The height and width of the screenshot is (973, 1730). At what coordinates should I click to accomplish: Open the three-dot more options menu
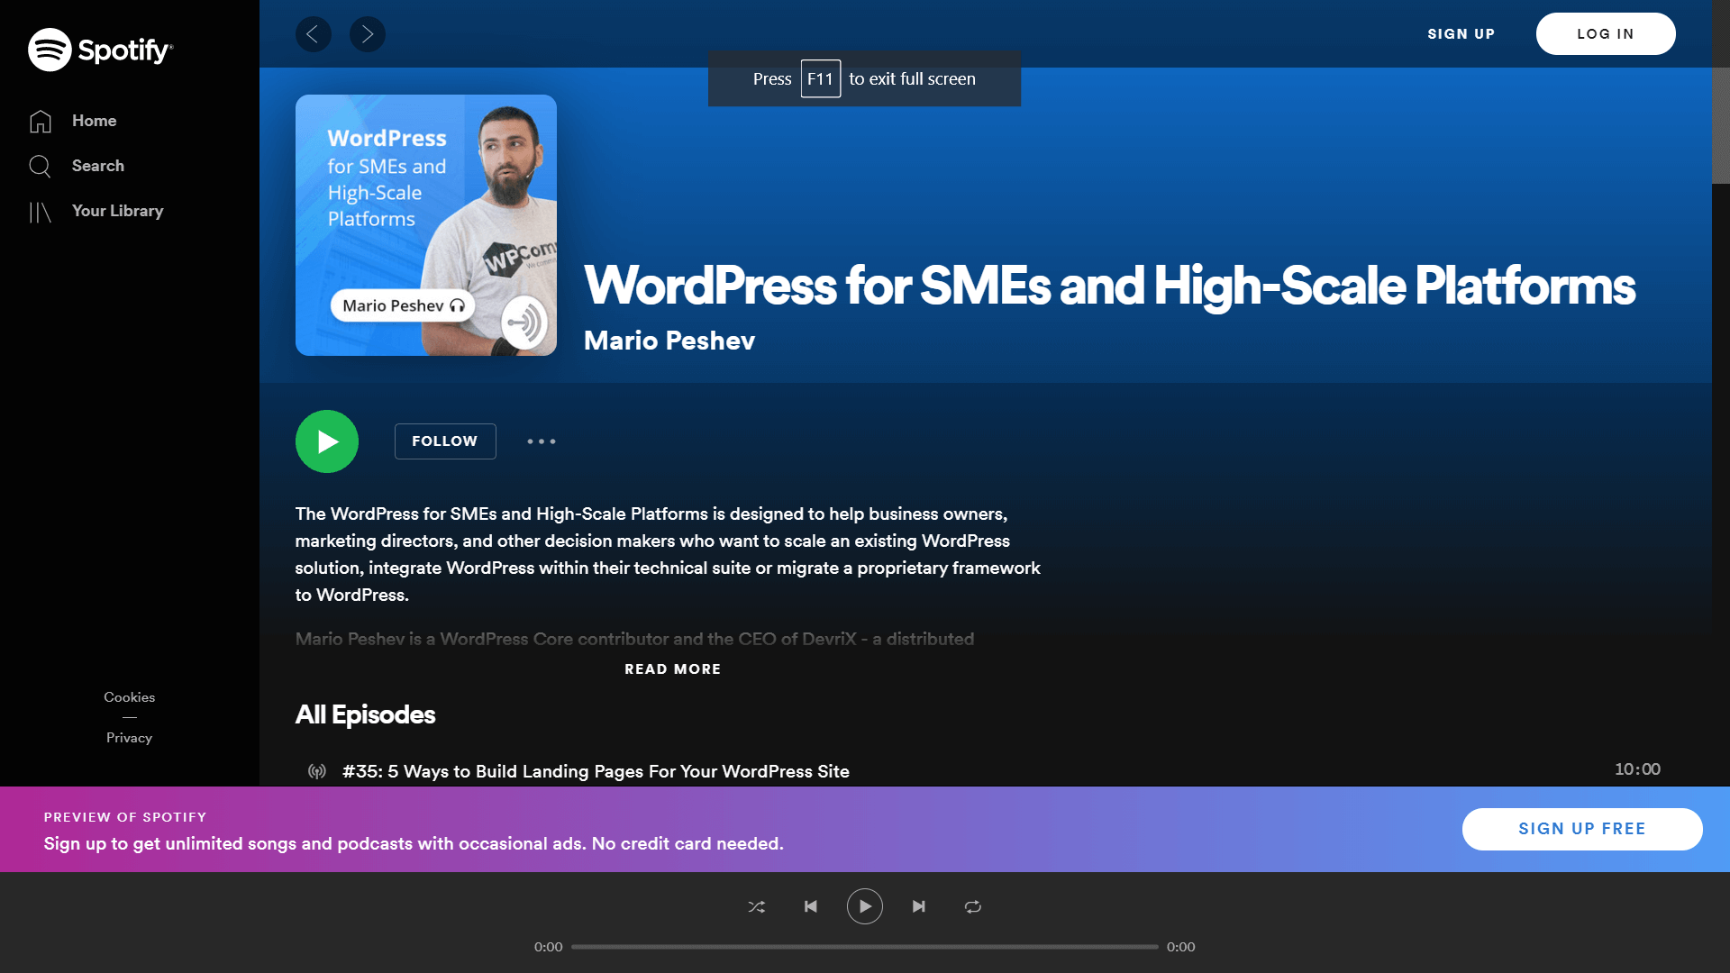[542, 441]
